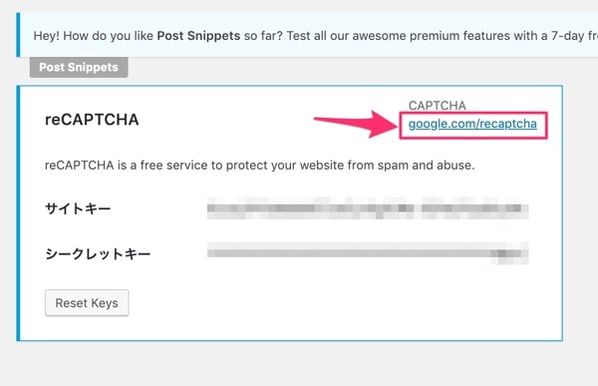Click the blue left edge of the notice banner

(18, 35)
